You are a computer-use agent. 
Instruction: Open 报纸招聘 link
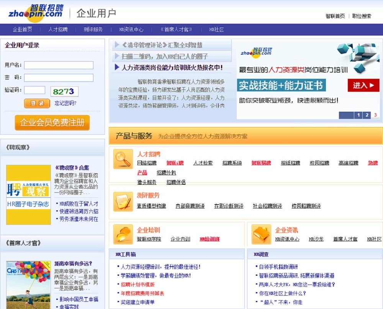pyautogui.click(x=290, y=163)
